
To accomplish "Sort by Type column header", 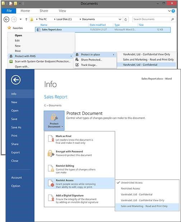I will (117, 25).
